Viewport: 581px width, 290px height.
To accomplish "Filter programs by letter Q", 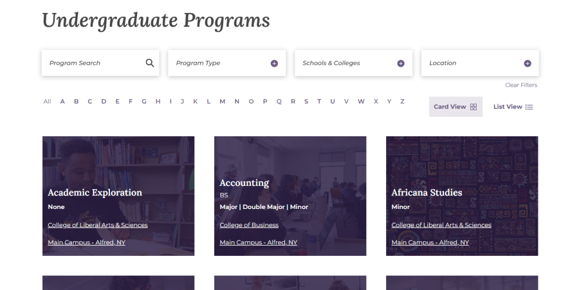I will pyautogui.click(x=279, y=102).
